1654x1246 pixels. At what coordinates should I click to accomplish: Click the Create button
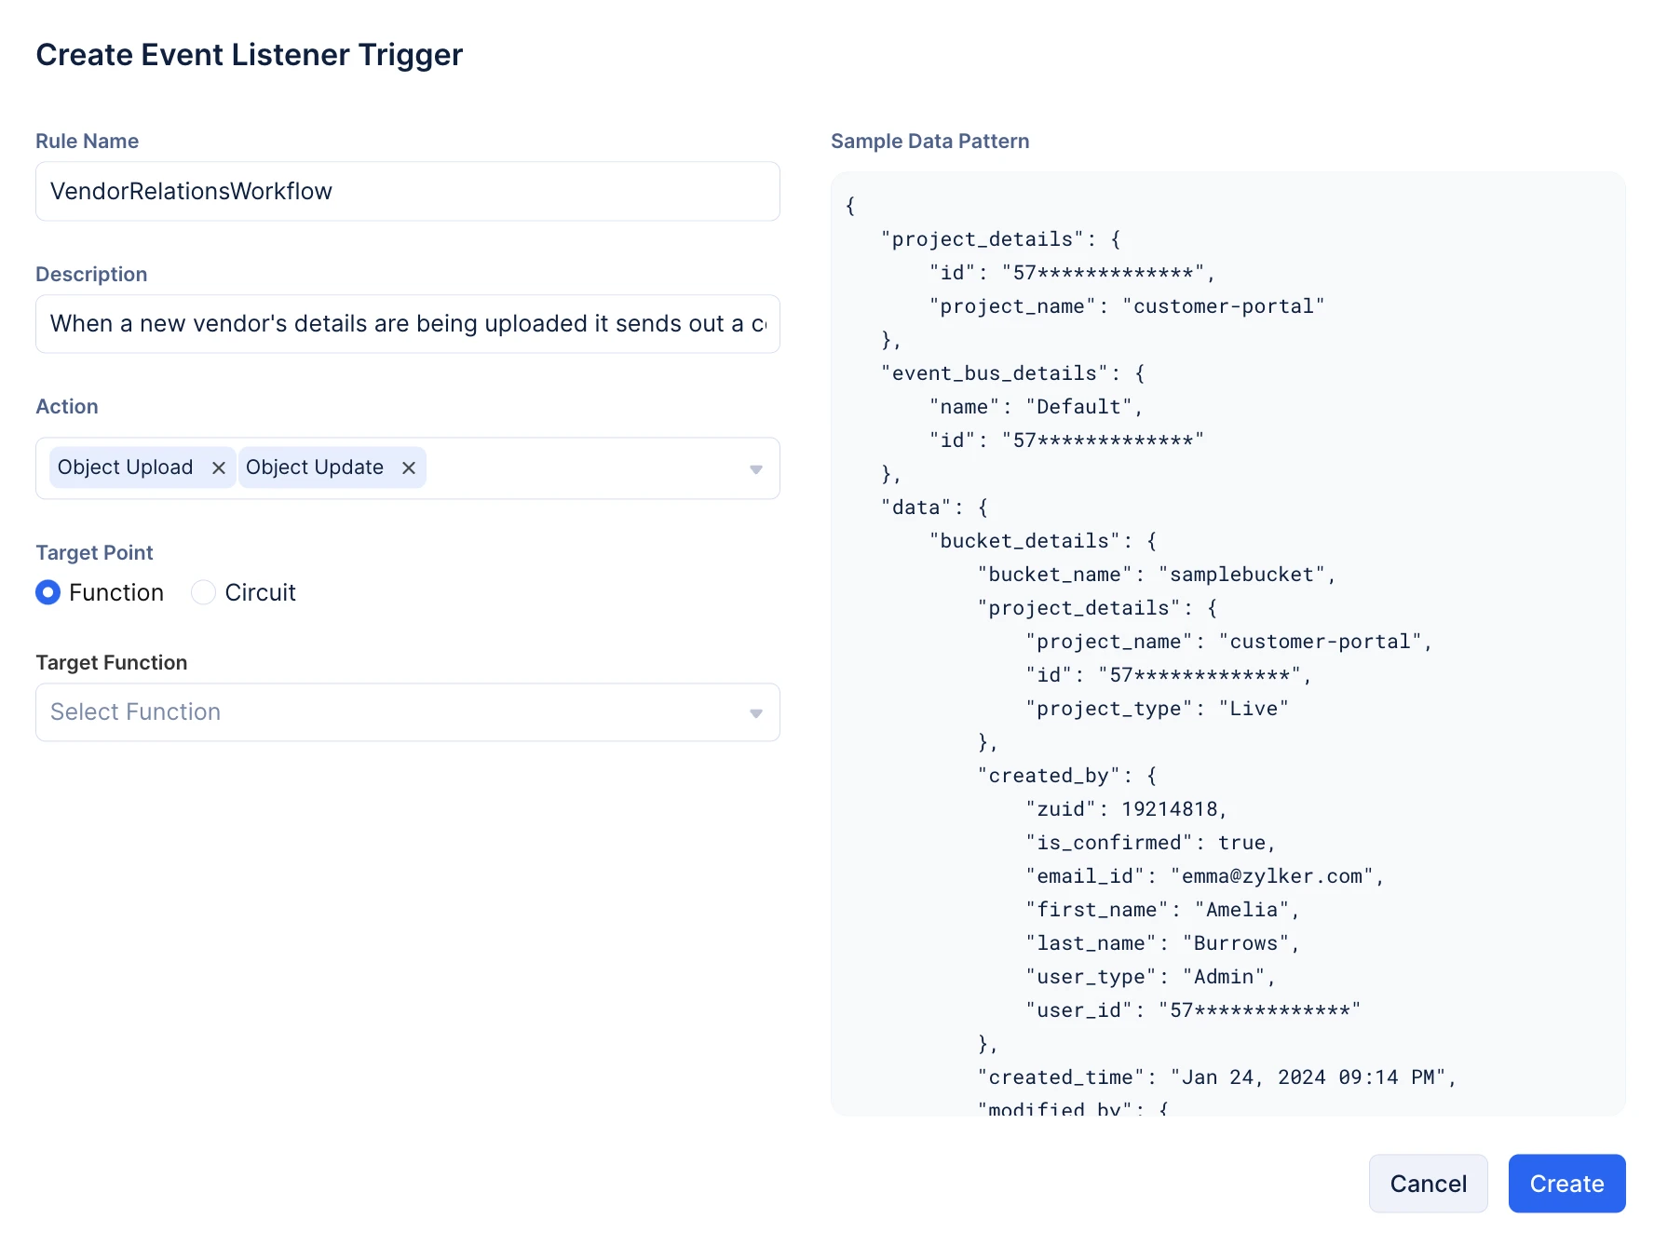[1566, 1184]
